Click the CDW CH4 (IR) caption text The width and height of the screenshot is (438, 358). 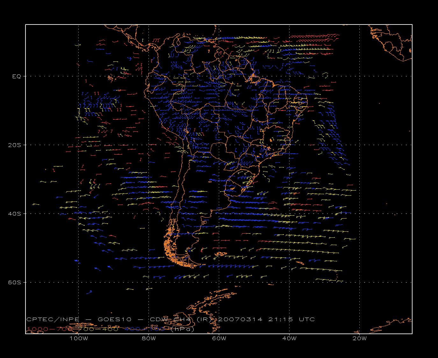pos(180,319)
